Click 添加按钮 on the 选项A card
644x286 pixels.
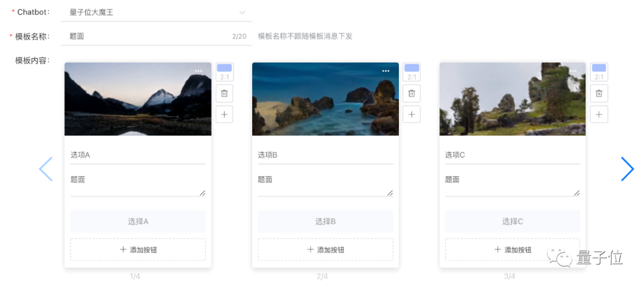[138, 250]
